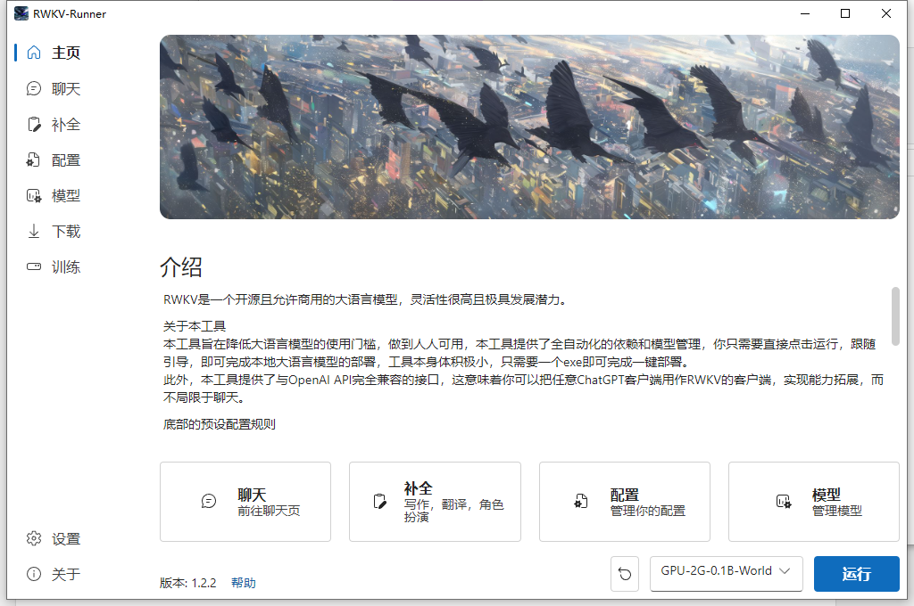Click the chevron arrow of config selector
914x606 pixels.
point(785,571)
